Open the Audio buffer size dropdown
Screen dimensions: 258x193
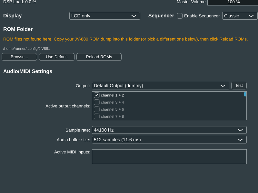[x=169, y=140]
